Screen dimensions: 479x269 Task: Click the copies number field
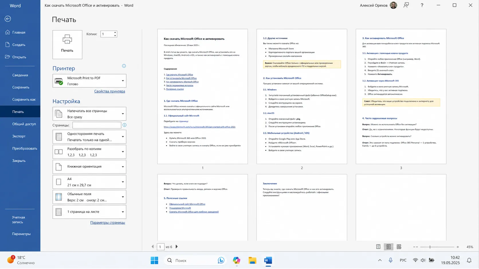(107, 34)
